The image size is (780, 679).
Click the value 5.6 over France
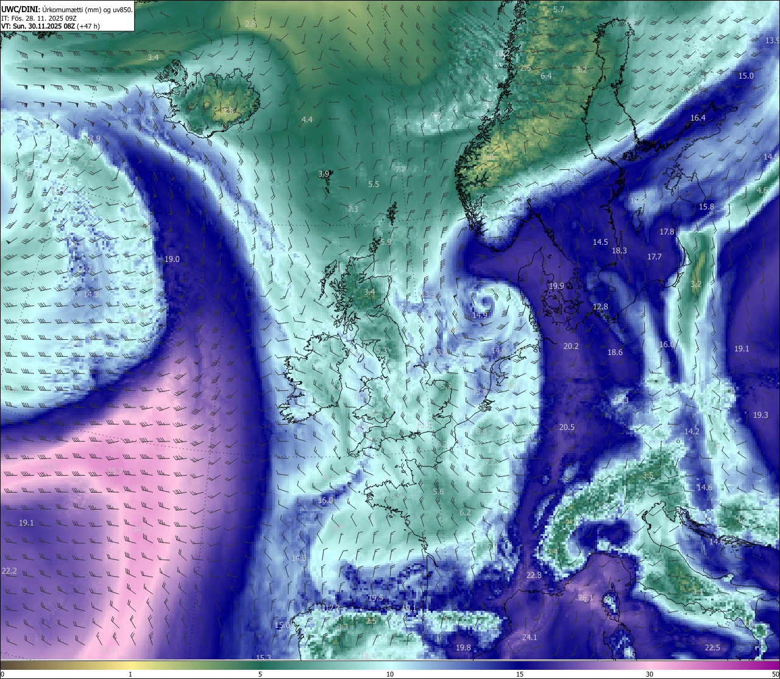click(x=438, y=492)
